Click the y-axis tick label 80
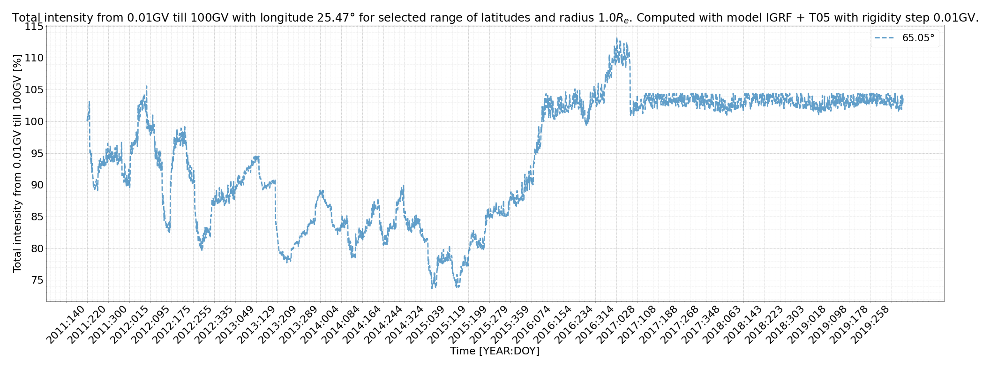This screenshot has width=990, height=368. (37, 248)
